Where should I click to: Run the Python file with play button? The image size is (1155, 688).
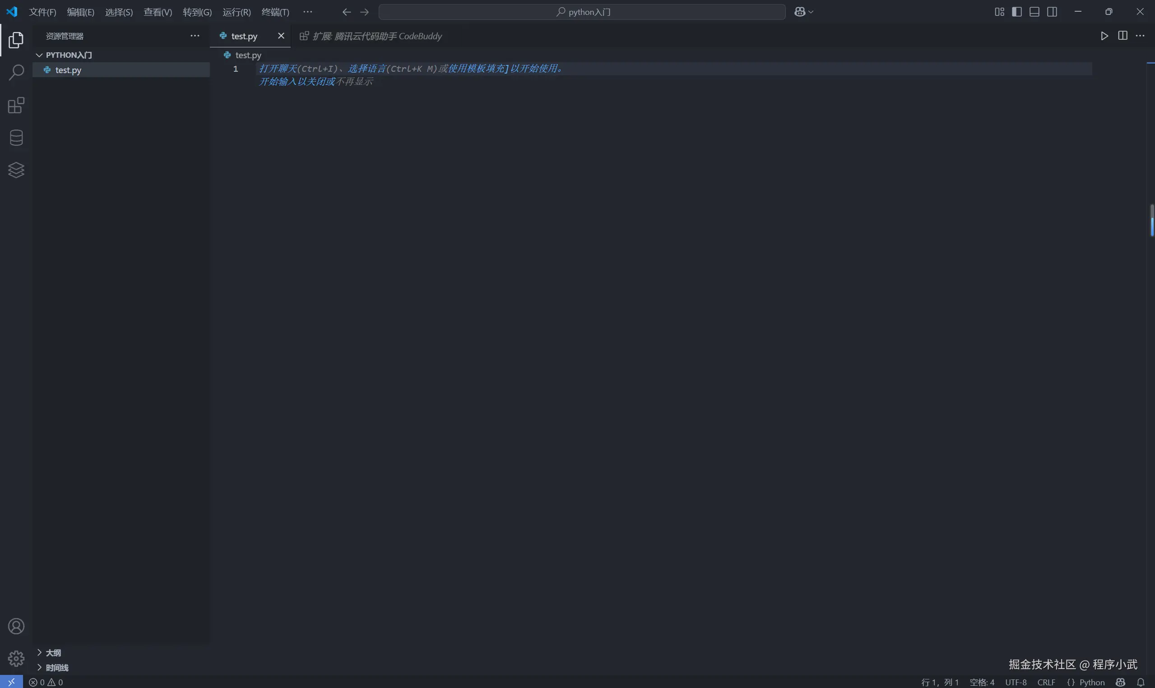click(x=1104, y=36)
